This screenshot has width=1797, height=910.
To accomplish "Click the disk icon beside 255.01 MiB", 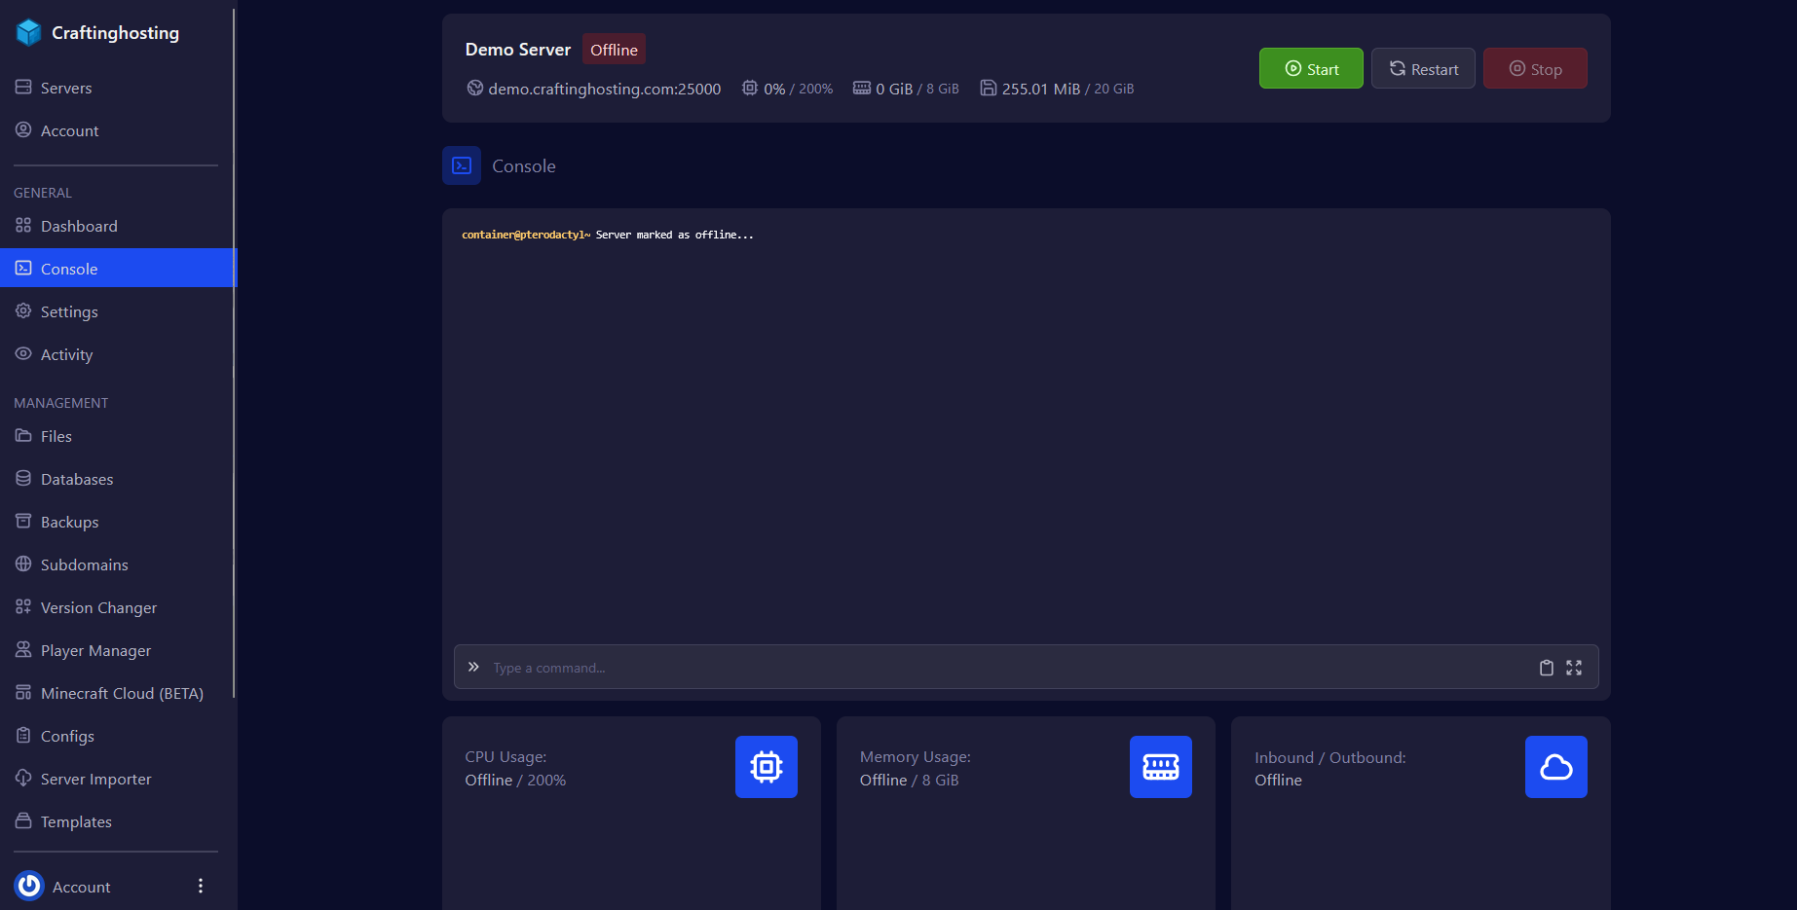I will pos(988,88).
